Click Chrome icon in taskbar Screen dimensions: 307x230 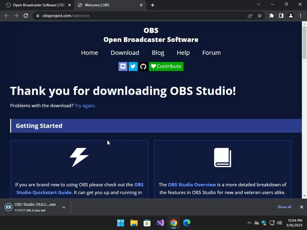coord(174,223)
